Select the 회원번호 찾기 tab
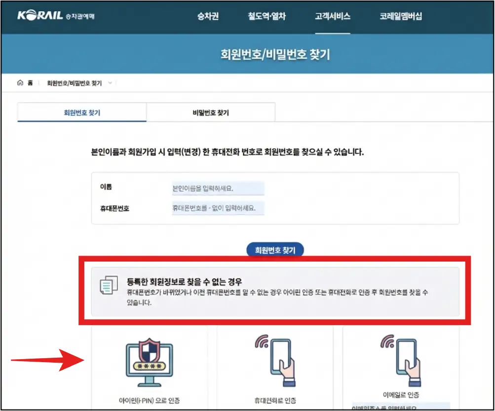This screenshot has width=495, height=411. [82, 112]
